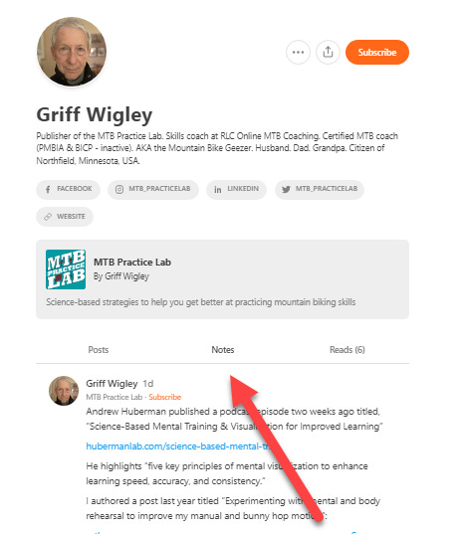Image resolution: width=459 pixels, height=534 pixels.
Task: Open the MTB Practice Lab publication title
Action: point(132,262)
